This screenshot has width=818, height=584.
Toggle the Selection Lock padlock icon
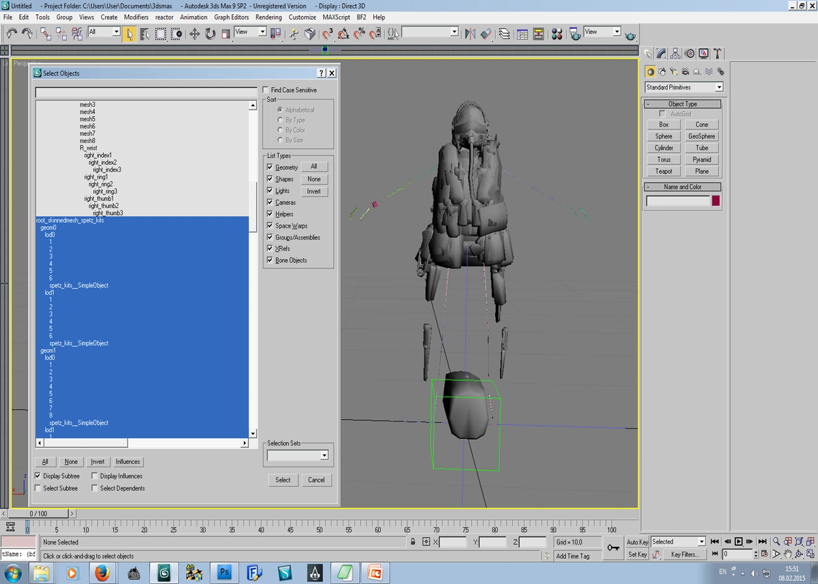pyautogui.click(x=412, y=542)
